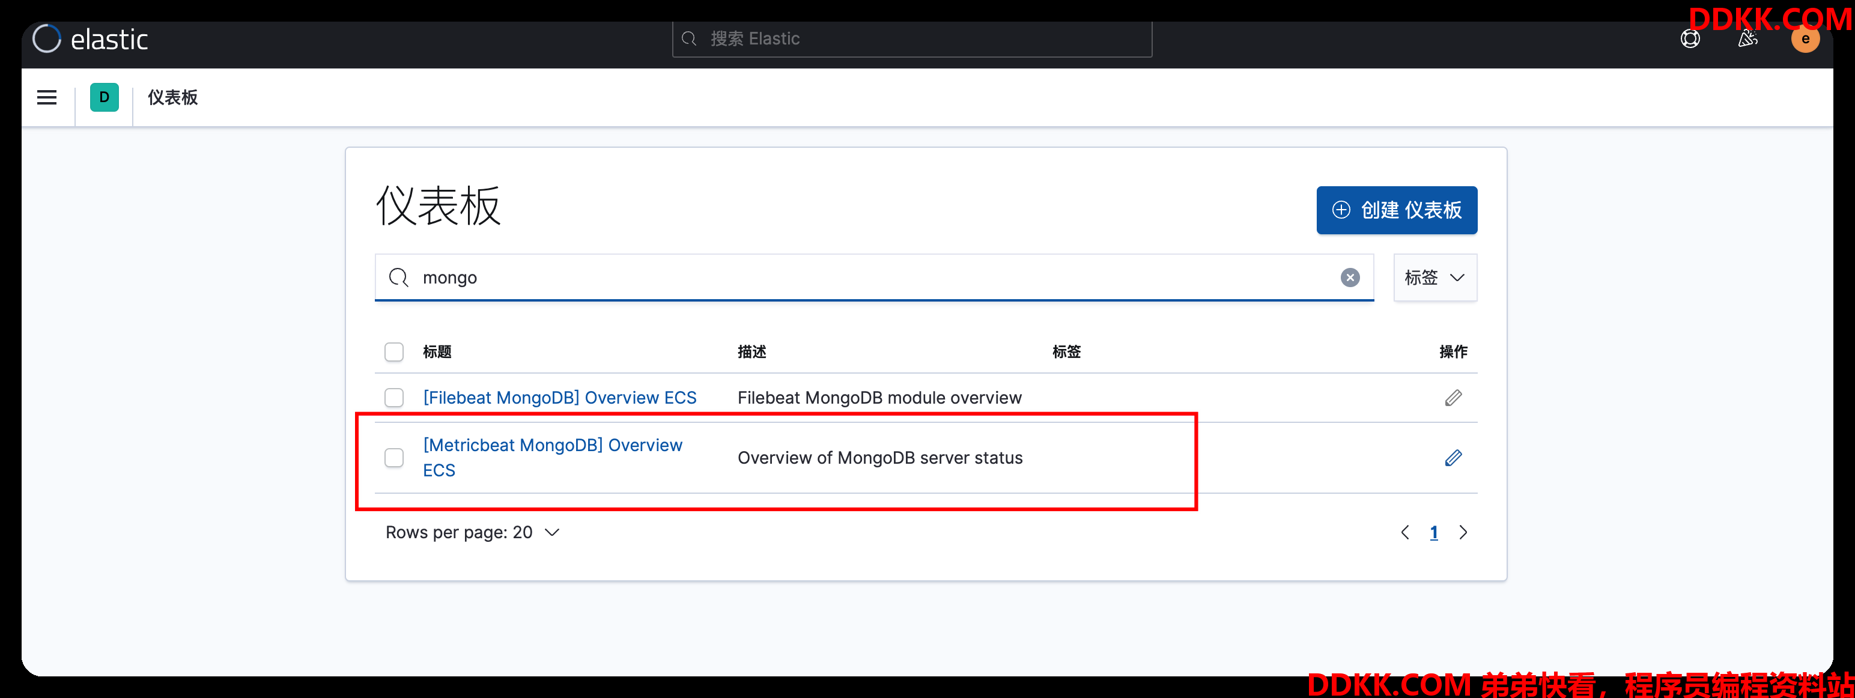Click the 创建 仪表板 button
Screen dimensions: 1855x698
click(x=1396, y=210)
